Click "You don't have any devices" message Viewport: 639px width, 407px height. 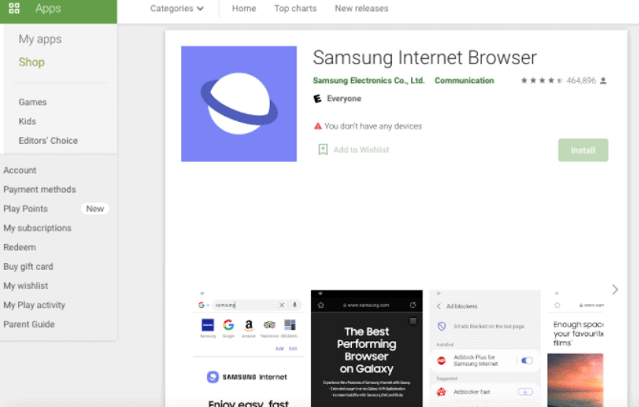[x=373, y=127]
